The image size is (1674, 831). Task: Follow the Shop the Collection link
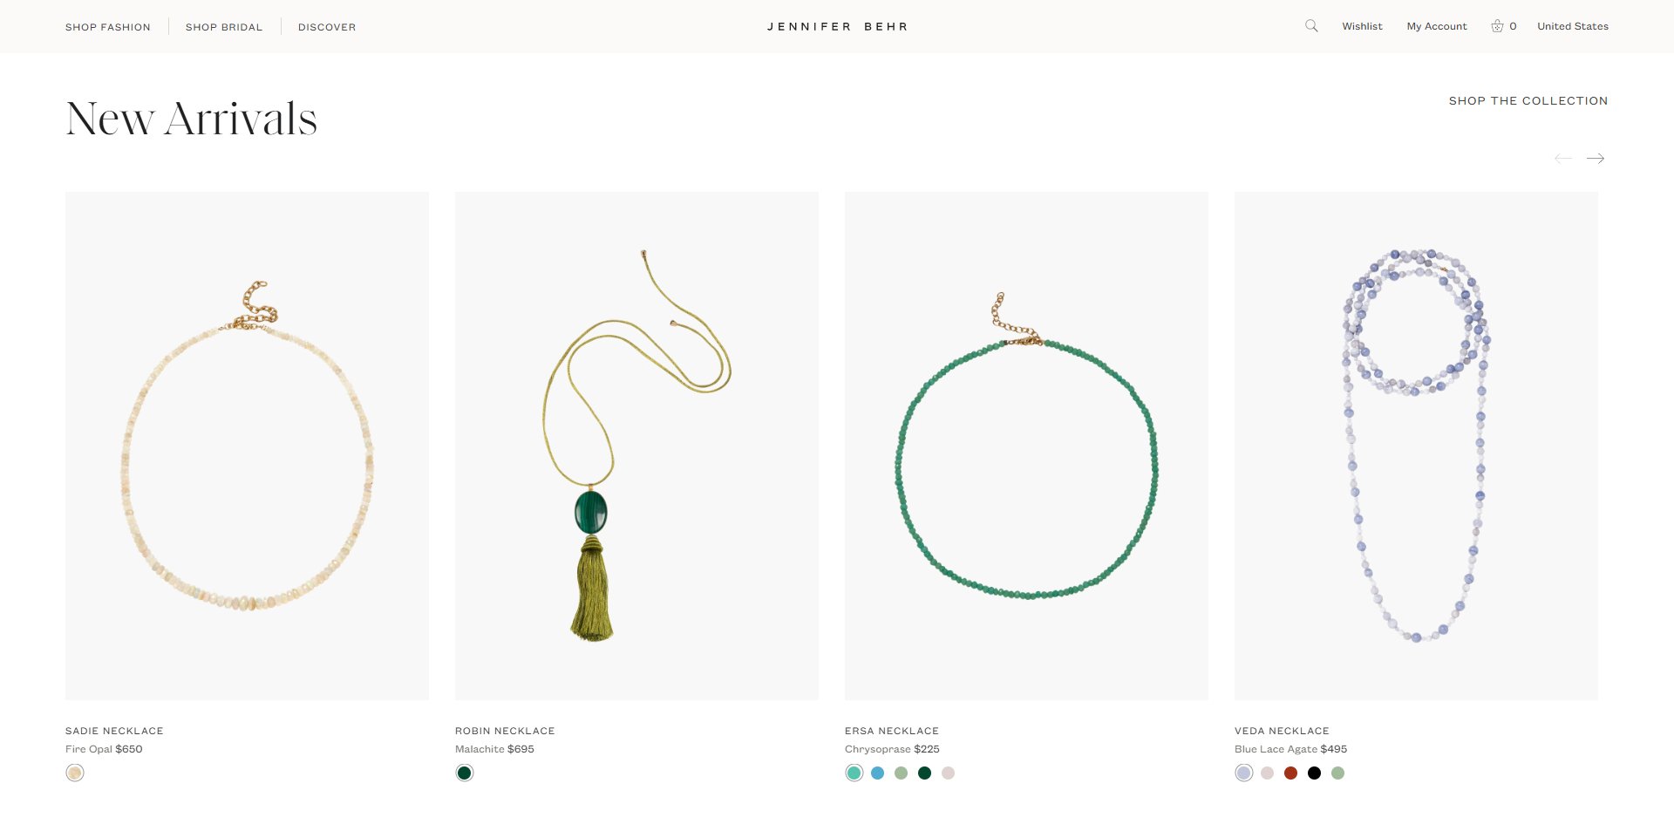(x=1528, y=101)
